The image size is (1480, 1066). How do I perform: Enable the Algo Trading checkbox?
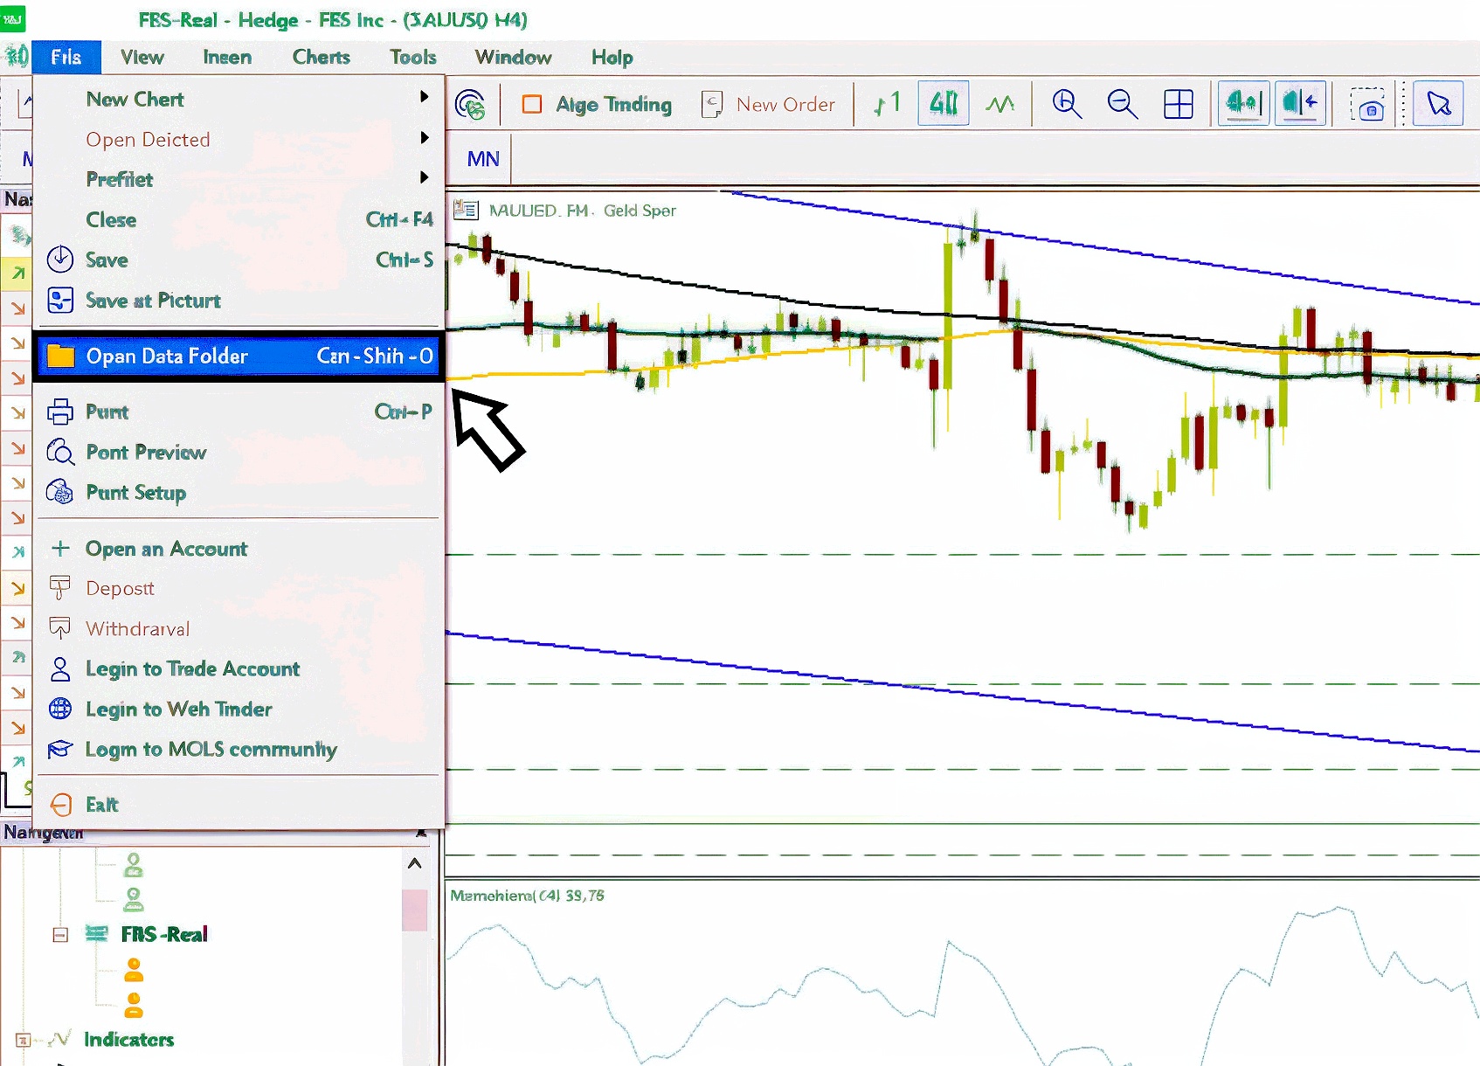click(532, 103)
